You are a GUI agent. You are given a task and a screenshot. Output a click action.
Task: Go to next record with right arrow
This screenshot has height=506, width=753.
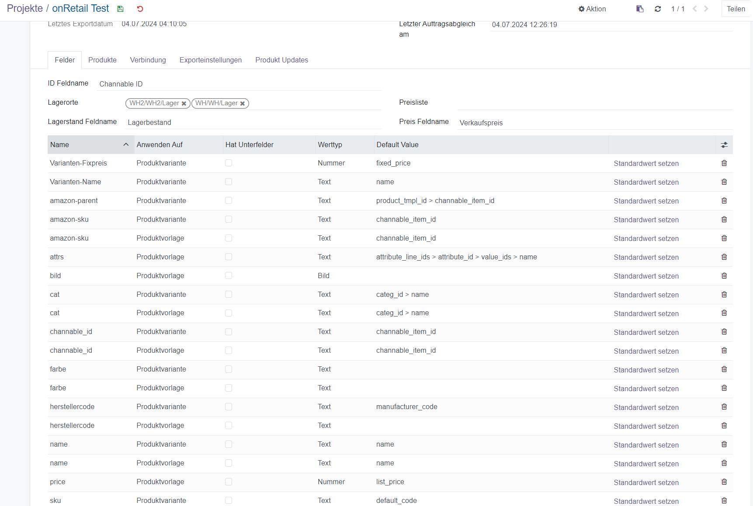tap(706, 9)
